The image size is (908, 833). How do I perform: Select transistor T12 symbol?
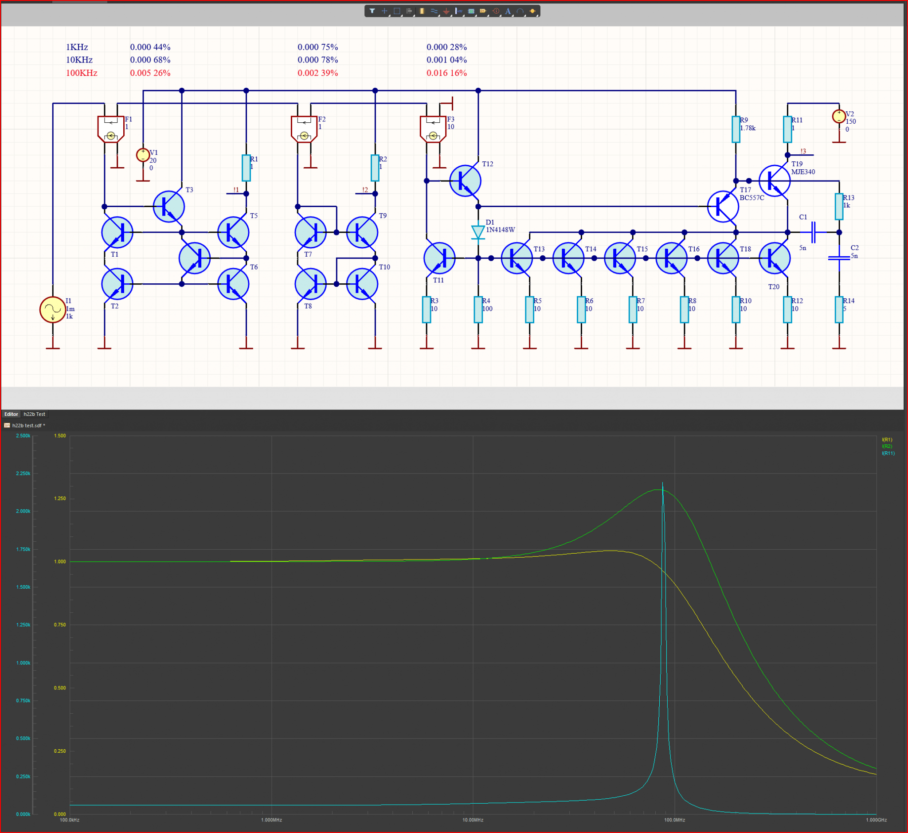[x=465, y=181]
